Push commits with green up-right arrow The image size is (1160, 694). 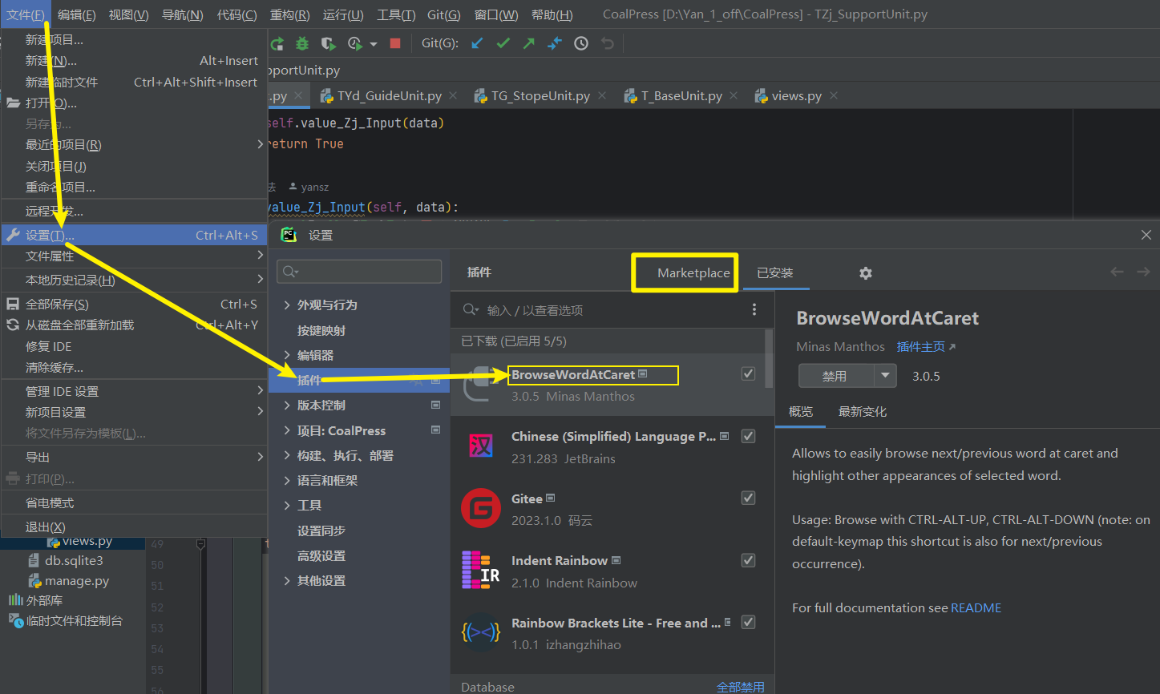coord(528,43)
